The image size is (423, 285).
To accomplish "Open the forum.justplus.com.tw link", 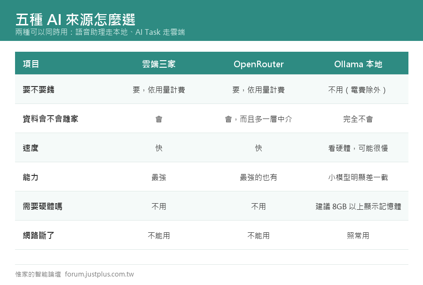I will click(99, 274).
